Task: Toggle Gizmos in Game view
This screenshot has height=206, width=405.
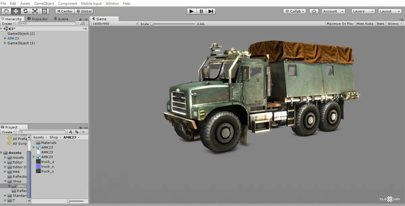Action: [x=393, y=24]
